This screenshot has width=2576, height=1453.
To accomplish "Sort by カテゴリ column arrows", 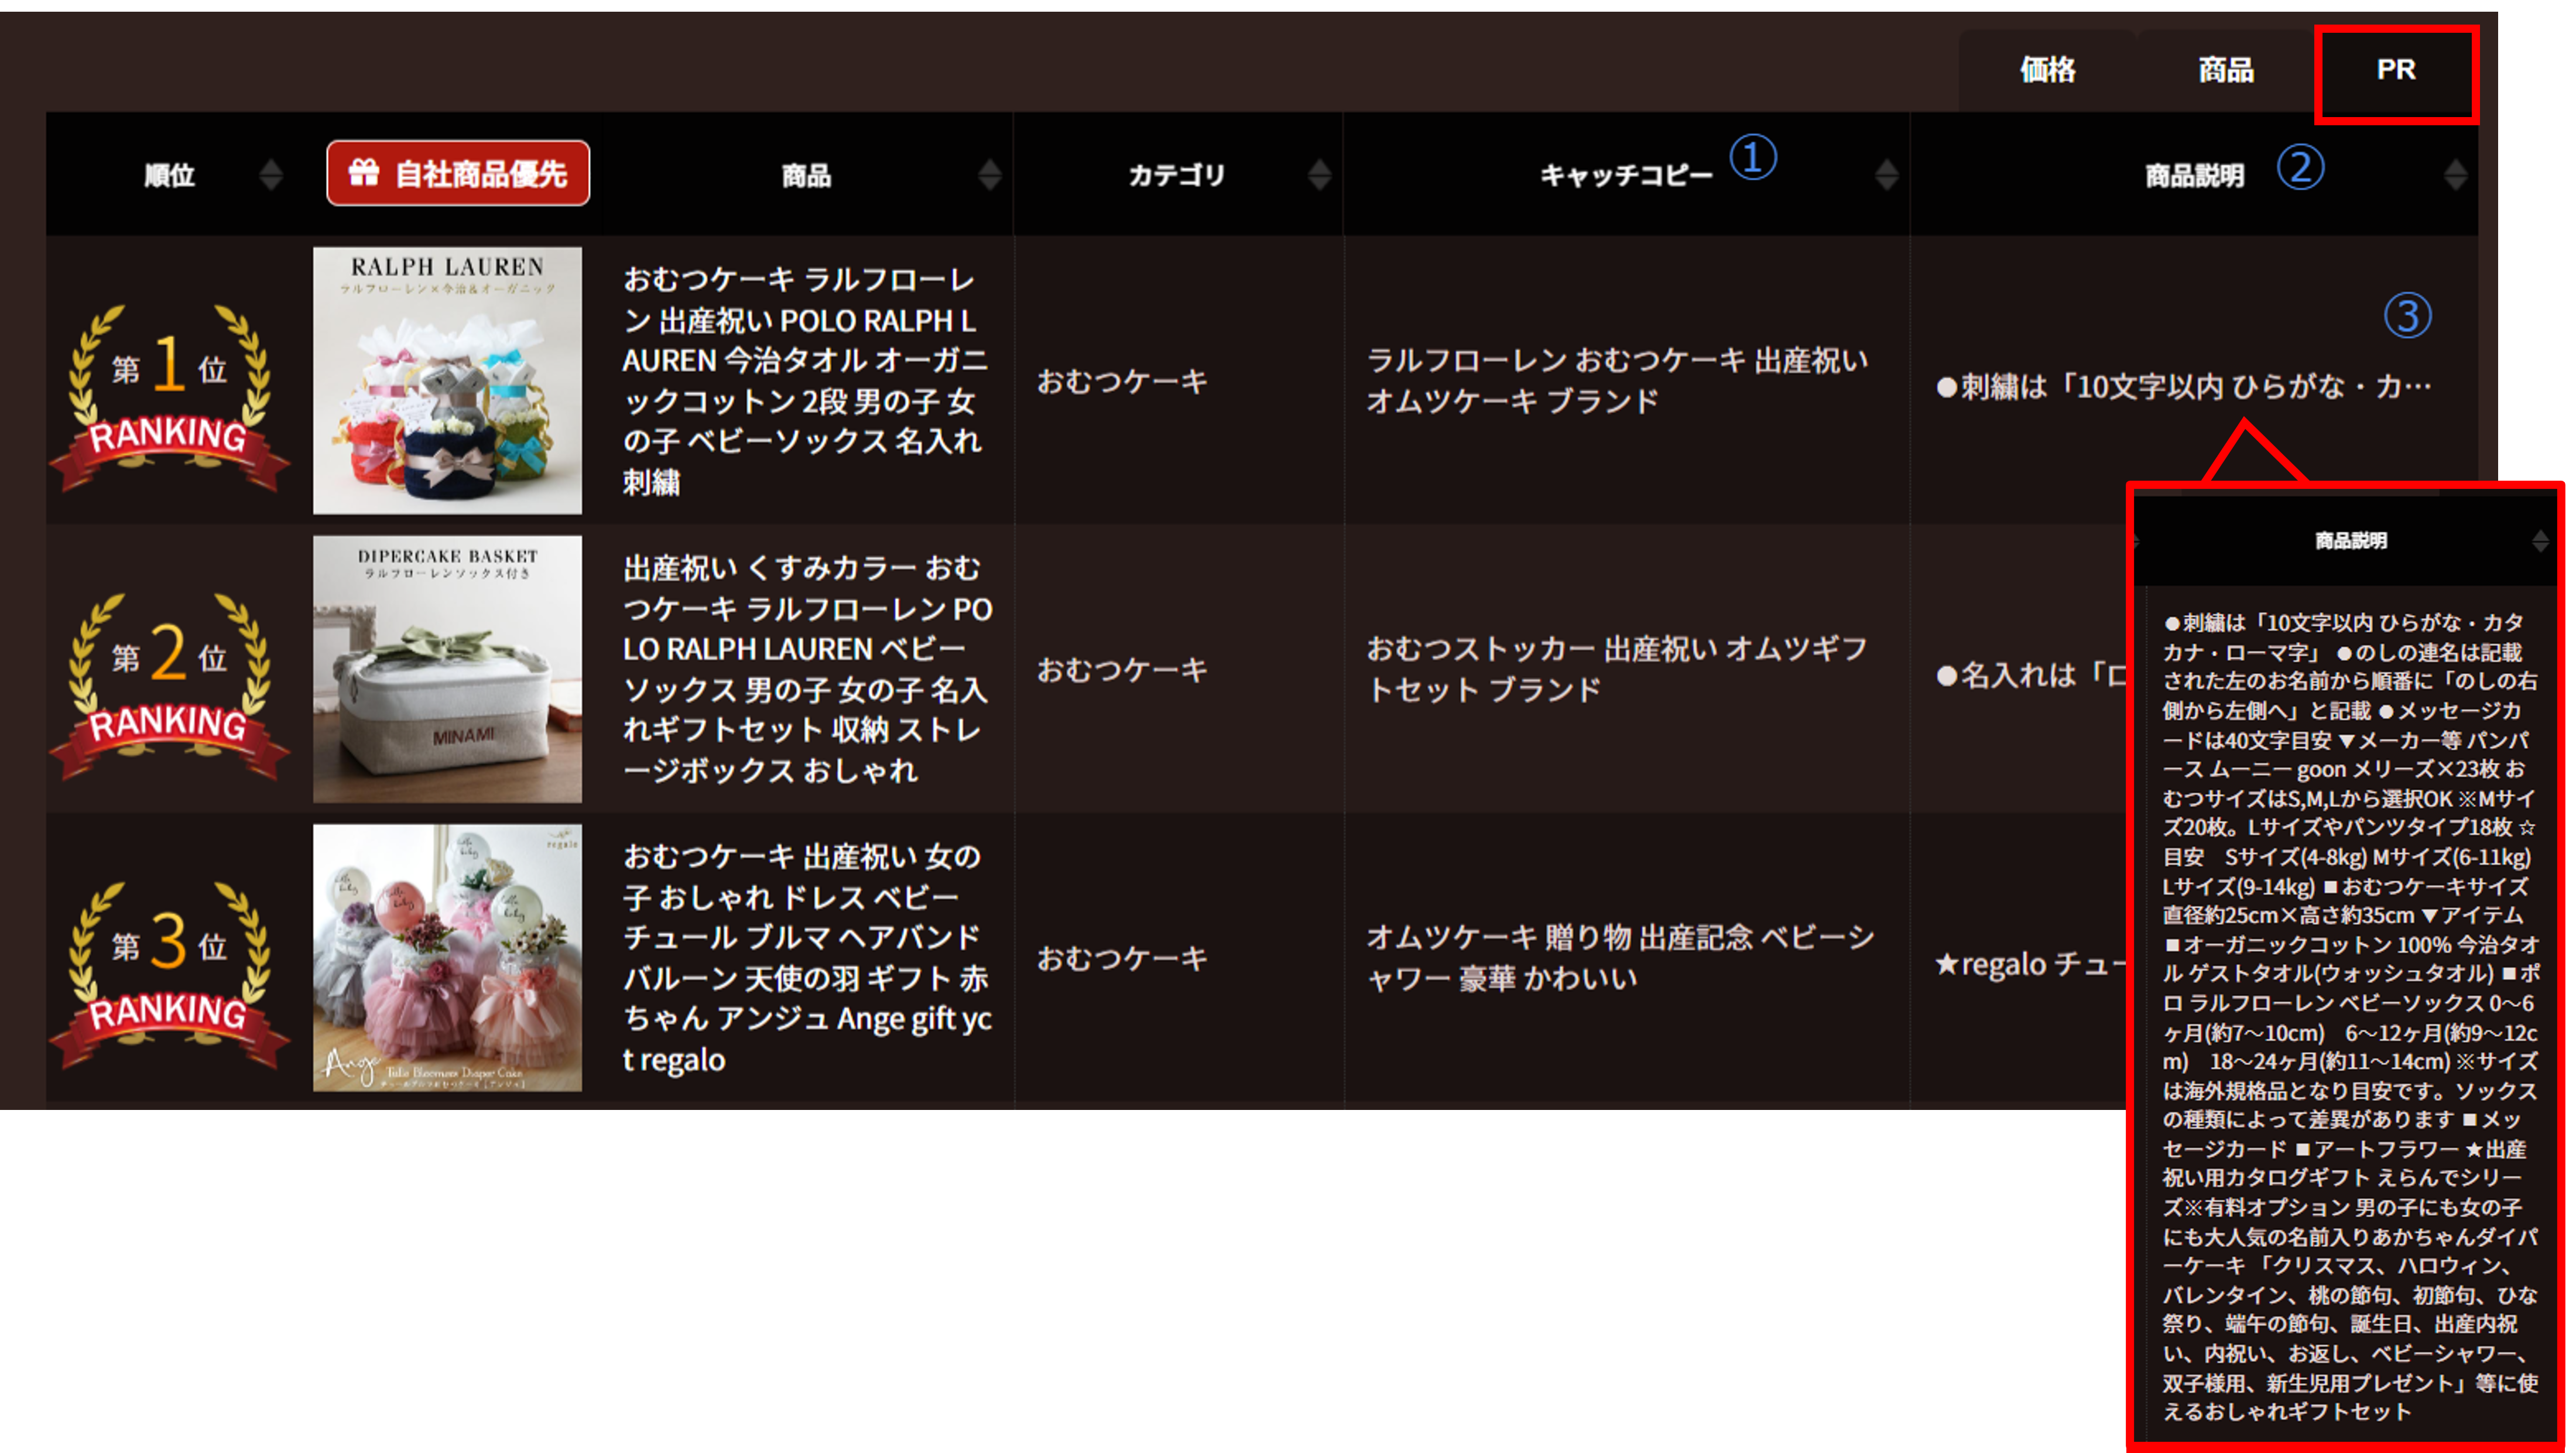I will tap(1319, 175).
